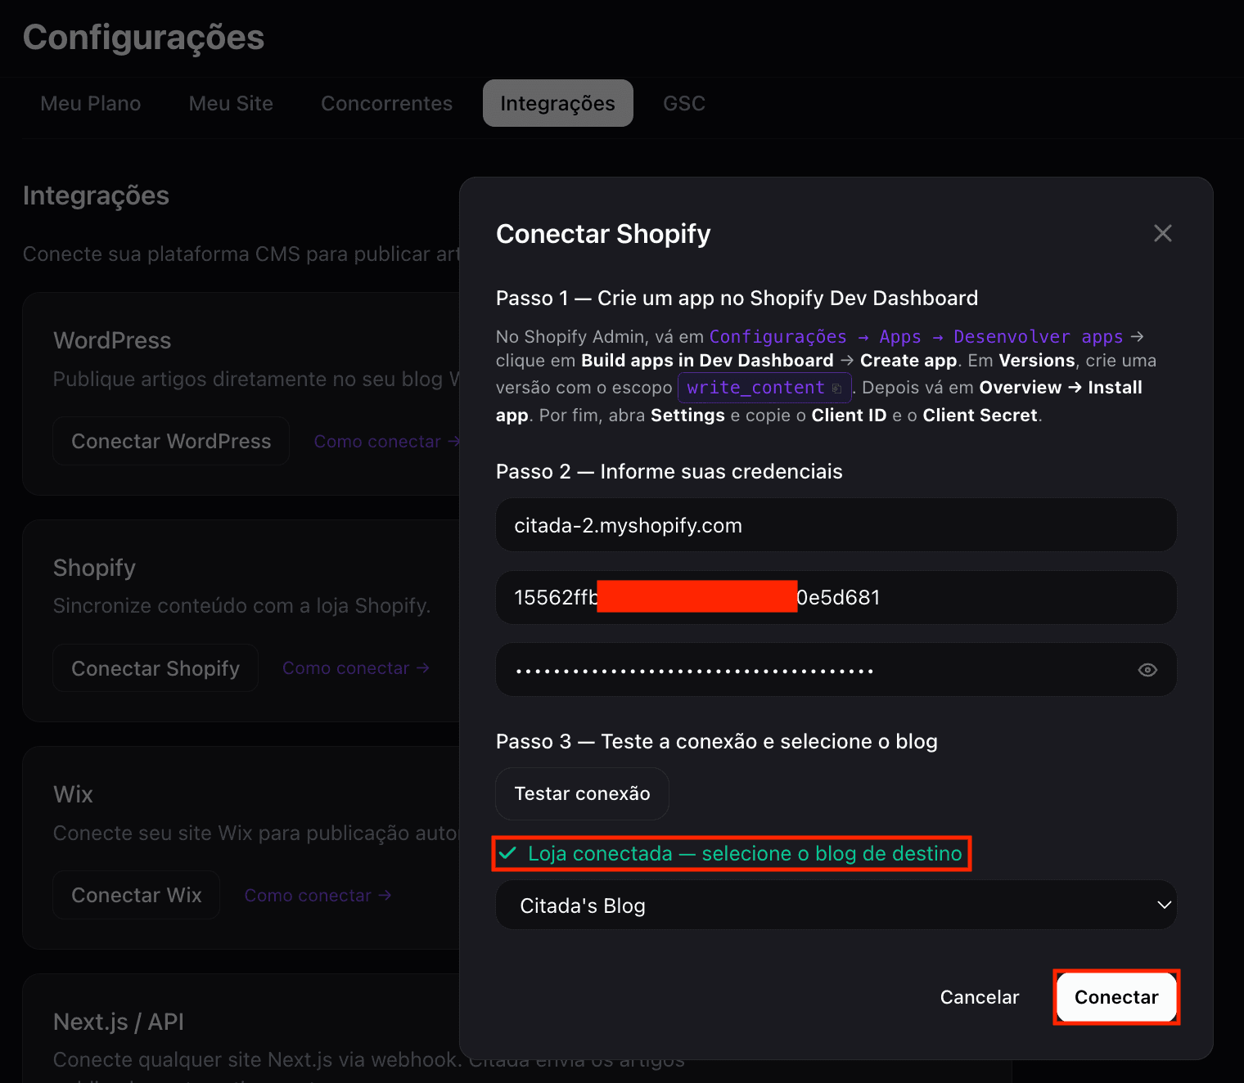This screenshot has height=1083, width=1244.
Task: Click the Testar conexão button
Action: click(582, 793)
